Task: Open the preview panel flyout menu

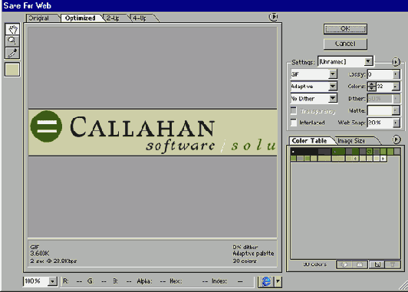Action: [x=273, y=17]
